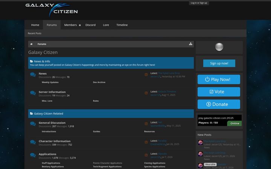Click Recent Posts in the sub-navigation
Image resolution: width=271 pixels, height=169 pixels.
click(x=35, y=33)
